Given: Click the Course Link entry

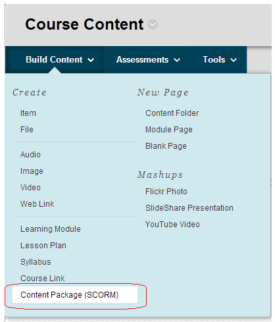Looking at the screenshot, I should click(x=43, y=279).
